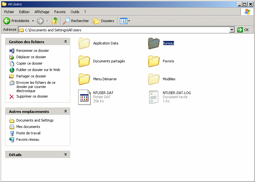255x182 pixels.
Task: Click the Copier ce dossier icon
Action: click(x=12, y=63)
